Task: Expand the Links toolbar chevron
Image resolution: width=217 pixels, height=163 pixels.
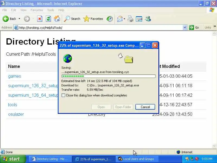Action: point(215,26)
